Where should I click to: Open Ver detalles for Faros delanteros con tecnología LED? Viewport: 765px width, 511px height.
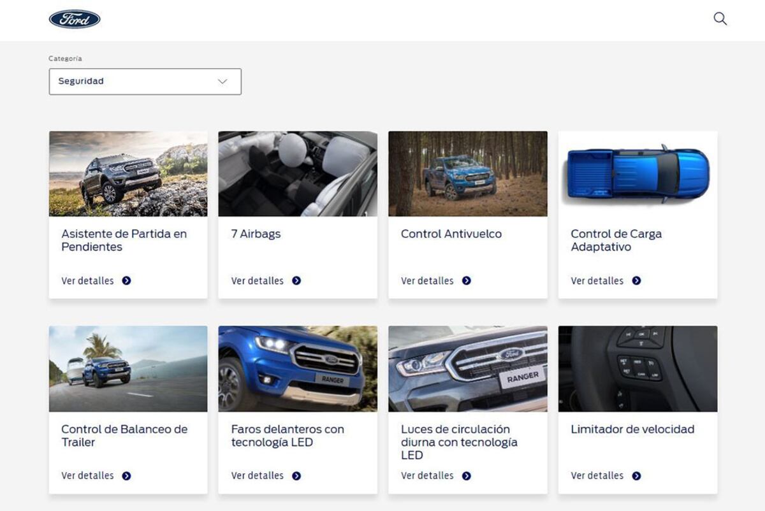(258, 475)
